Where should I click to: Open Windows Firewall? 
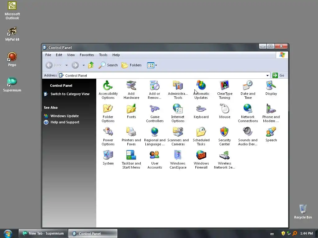pyautogui.click(x=201, y=160)
